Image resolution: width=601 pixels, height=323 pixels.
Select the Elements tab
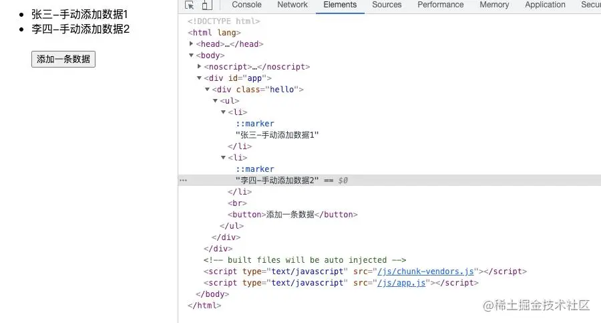(340, 5)
